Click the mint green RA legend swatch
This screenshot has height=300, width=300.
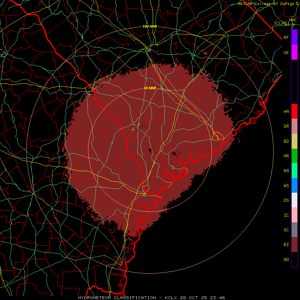pos(294,171)
